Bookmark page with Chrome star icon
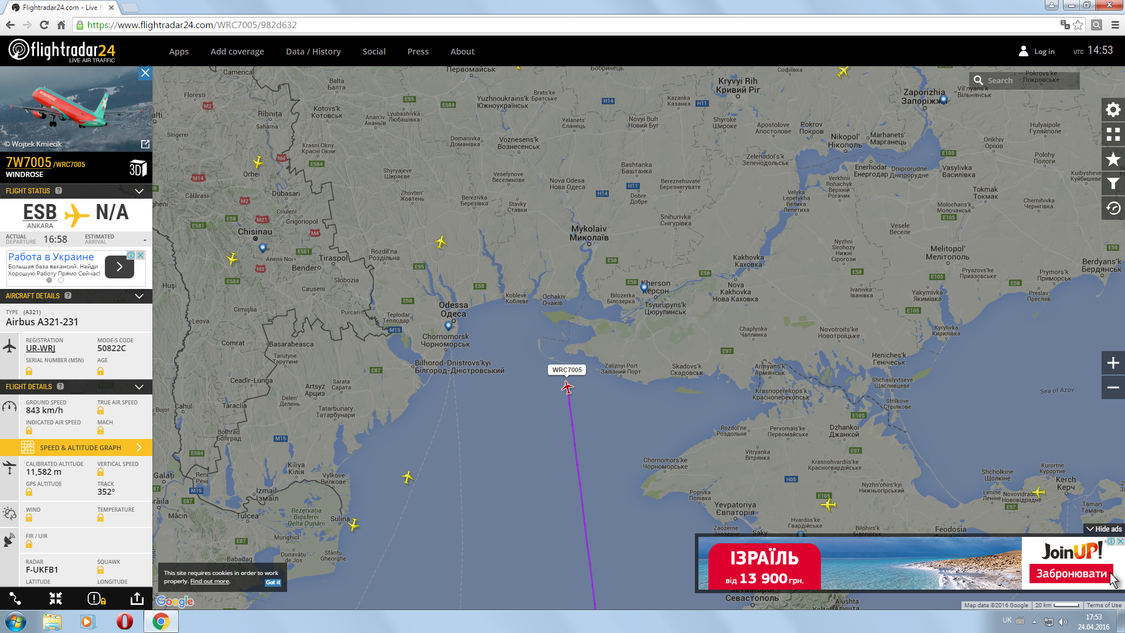 coord(1078,25)
